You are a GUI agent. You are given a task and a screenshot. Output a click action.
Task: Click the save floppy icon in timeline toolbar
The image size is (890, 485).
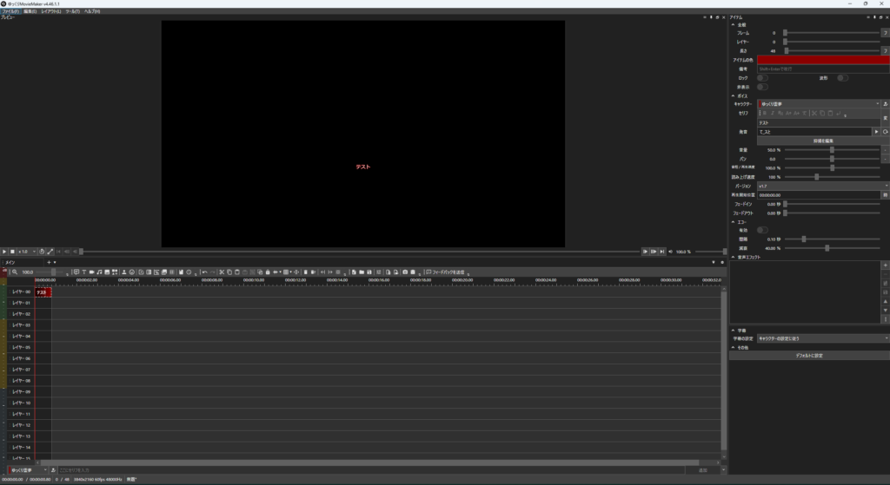click(369, 272)
